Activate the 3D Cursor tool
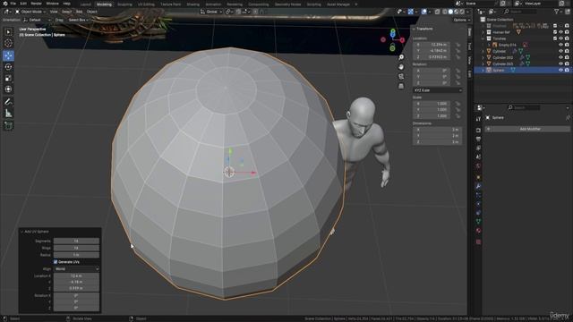 (x=8, y=44)
